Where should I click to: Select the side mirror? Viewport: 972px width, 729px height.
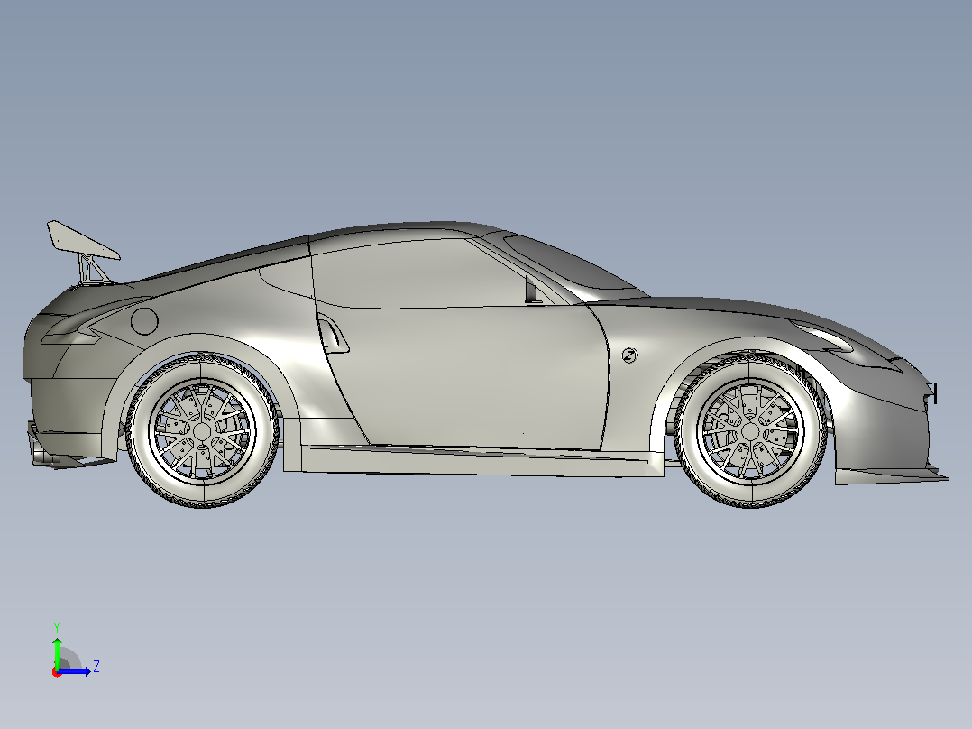[531, 289]
